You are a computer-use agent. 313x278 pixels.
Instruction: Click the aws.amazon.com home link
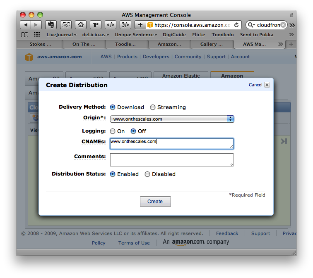tap(60, 57)
